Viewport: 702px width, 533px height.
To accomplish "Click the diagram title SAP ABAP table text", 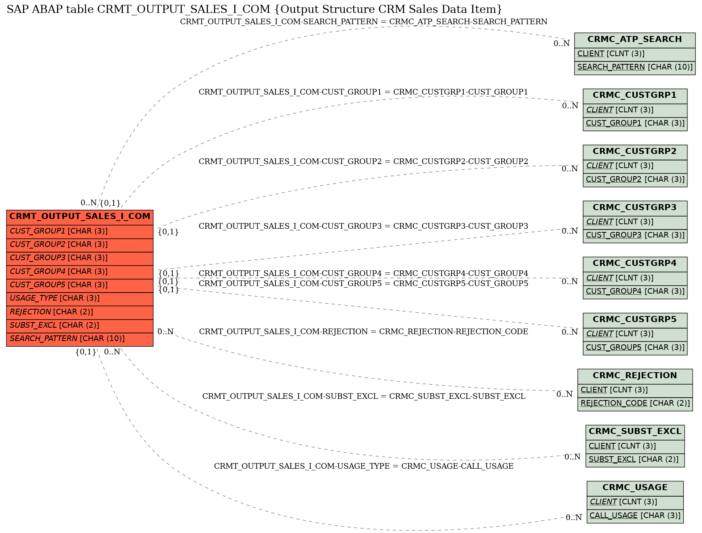I will point(254,9).
